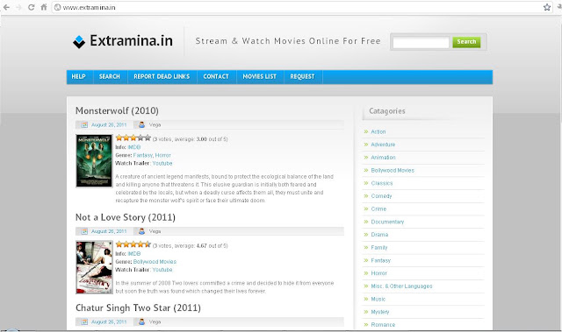
Task: Bookmark page with the star icon
Action: click(547, 7)
